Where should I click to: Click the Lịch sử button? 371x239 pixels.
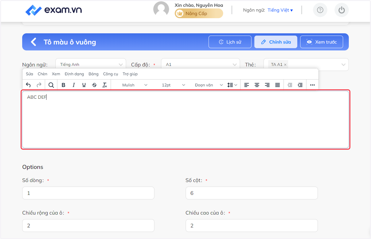tap(230, 42)
